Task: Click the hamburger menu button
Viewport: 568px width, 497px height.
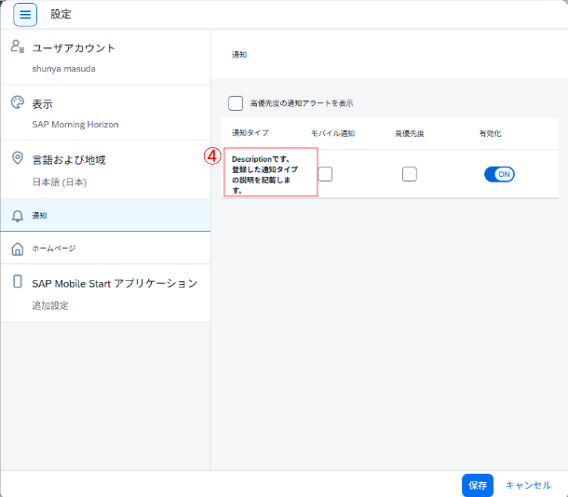Action: tap(25, 15)
